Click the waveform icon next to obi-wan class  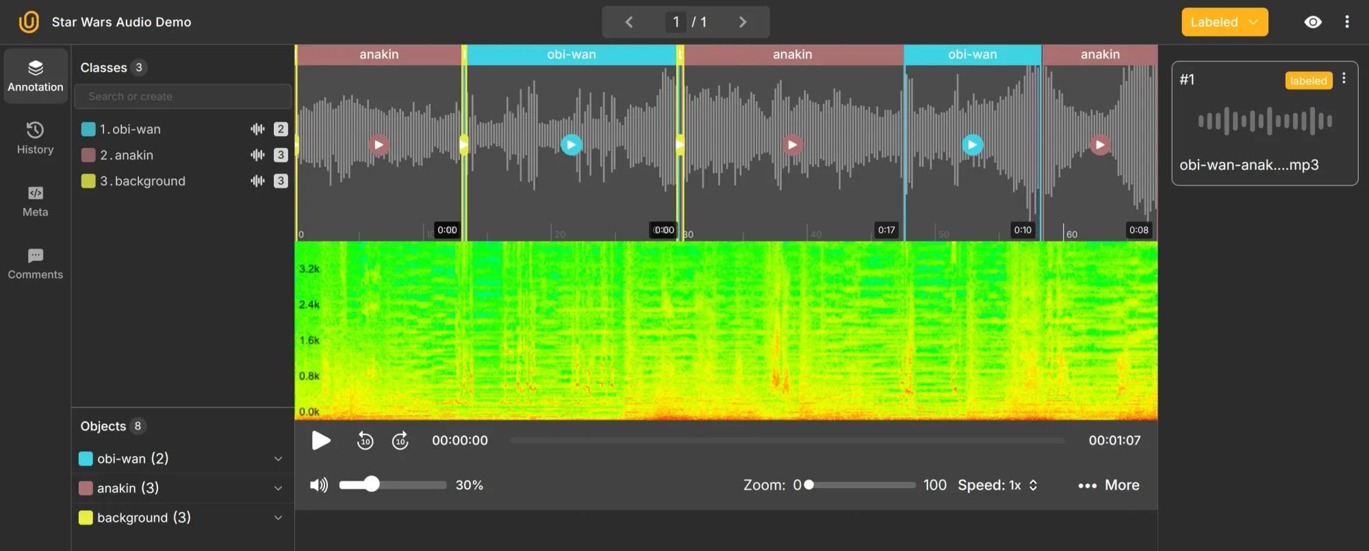257,129
